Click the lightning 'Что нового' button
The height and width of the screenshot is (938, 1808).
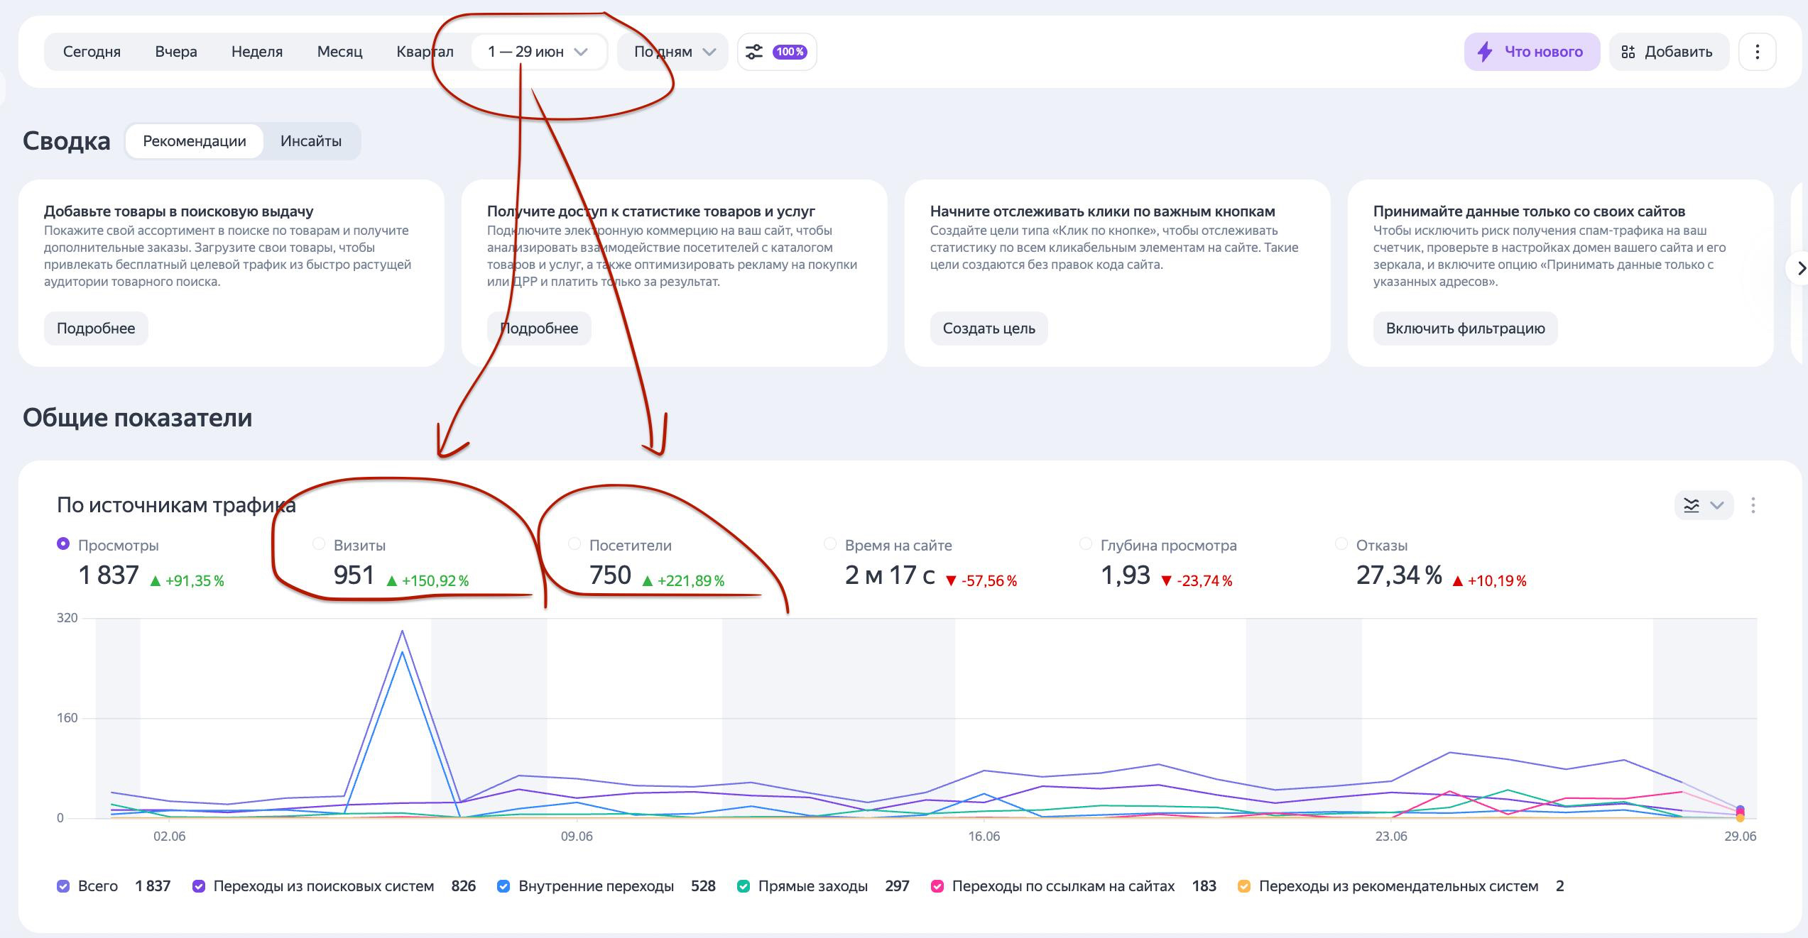1531,52
